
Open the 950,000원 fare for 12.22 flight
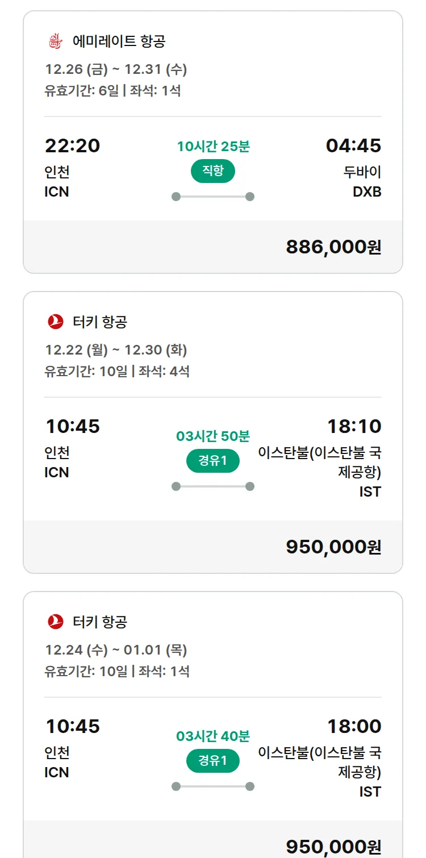[x=333, y=547]
